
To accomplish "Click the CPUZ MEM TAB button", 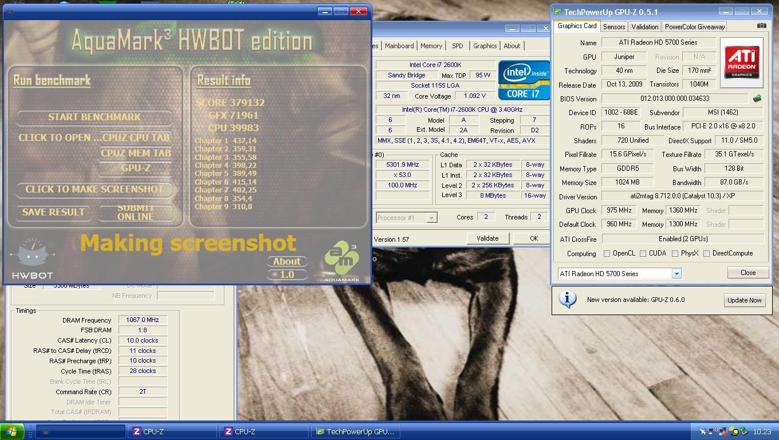I will [136, 153].
